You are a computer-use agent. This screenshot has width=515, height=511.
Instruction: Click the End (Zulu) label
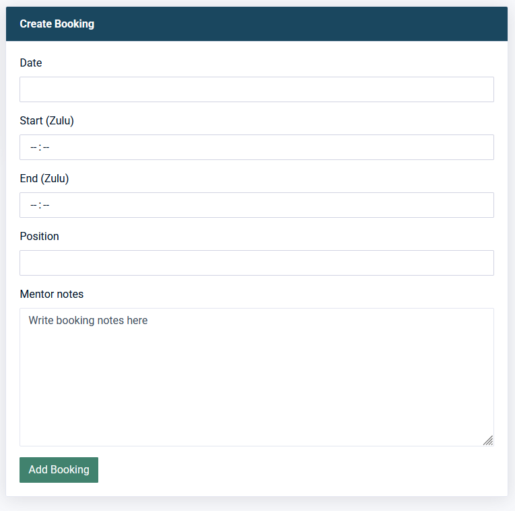[x=44, y=179]
